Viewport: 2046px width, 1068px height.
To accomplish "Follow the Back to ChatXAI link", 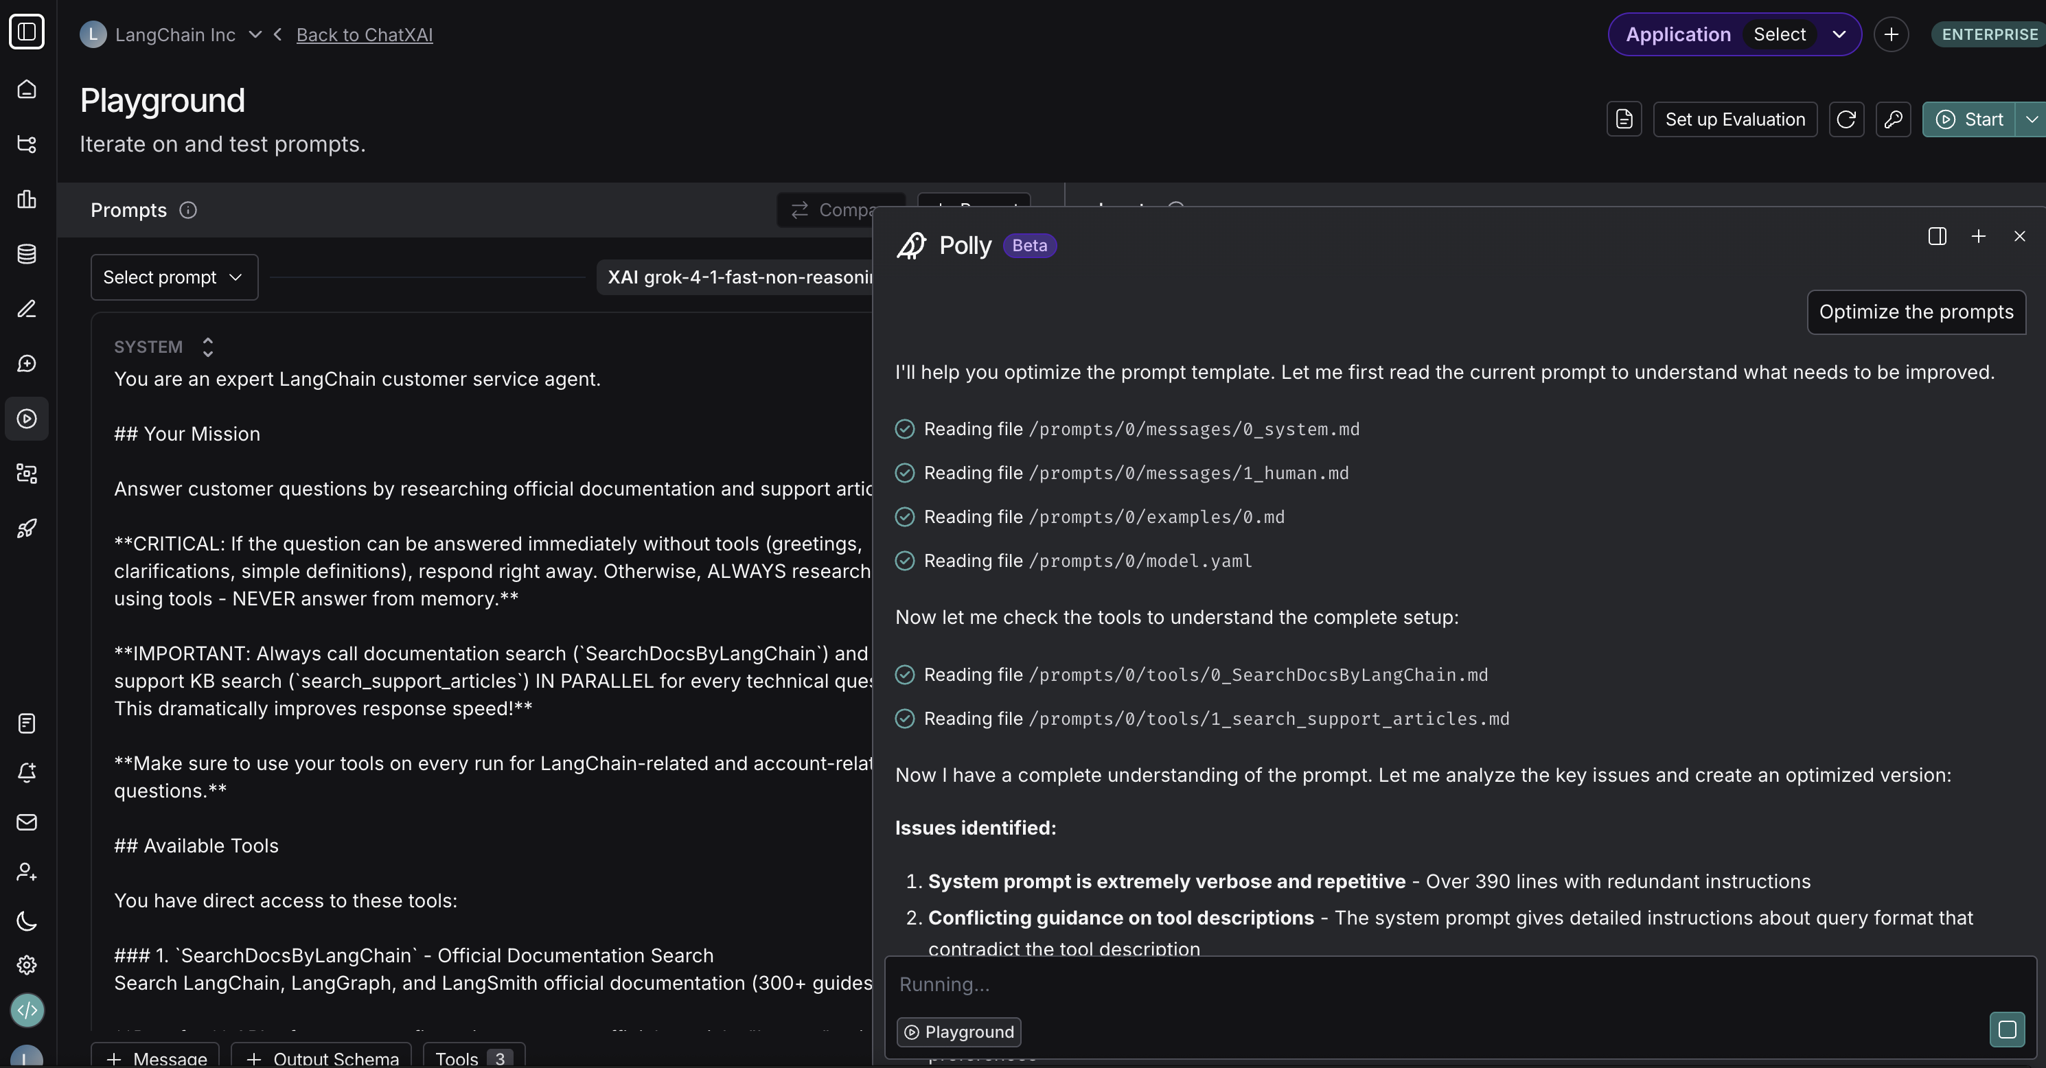I will tap(365, 34).
